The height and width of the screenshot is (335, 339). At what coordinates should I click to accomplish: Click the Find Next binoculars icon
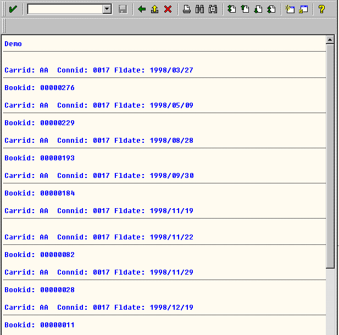point(213,9)
